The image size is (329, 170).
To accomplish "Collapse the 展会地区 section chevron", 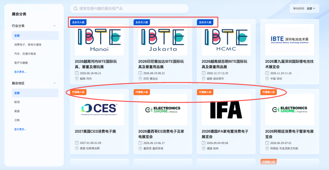I will coord(55,83).
